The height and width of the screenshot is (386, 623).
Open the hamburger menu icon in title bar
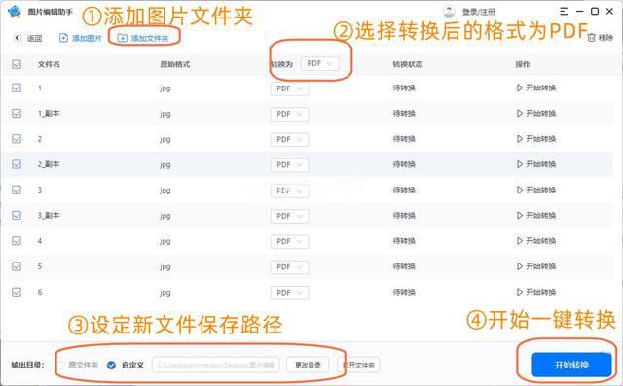(564, 12)
